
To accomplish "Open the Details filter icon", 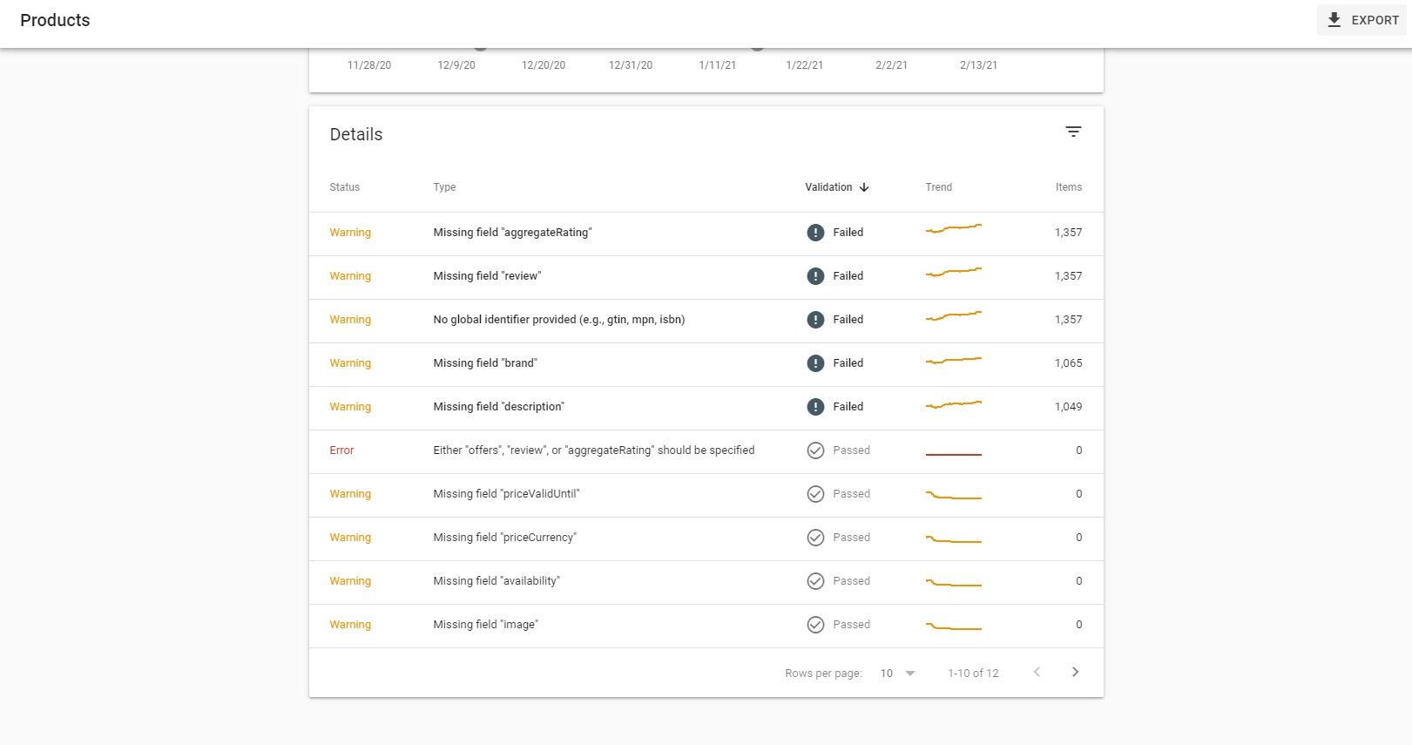I will click(1073, 132).
